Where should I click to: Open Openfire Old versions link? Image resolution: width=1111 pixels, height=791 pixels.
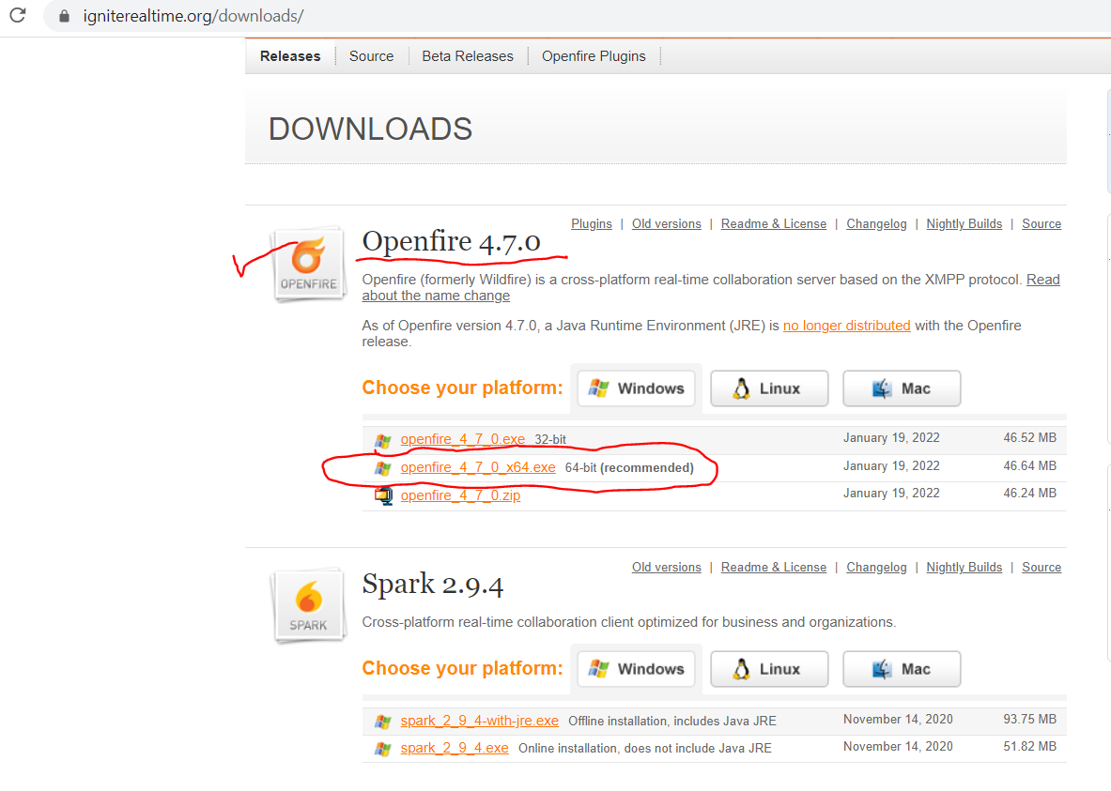[x=667, y=223]
